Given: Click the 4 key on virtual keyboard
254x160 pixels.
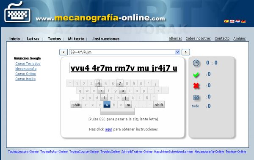Looking at the screenshot, I should (x=98, y=83).
